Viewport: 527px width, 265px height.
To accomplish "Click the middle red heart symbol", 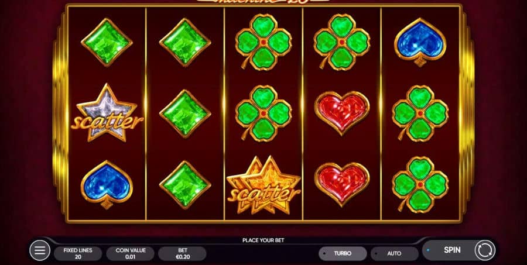I will (342, 113).
